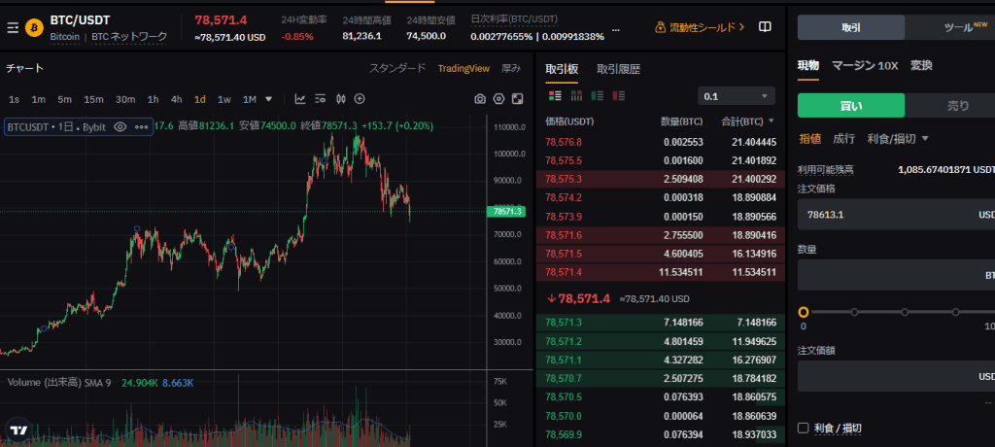Open the 取引履歴 trade history tab
Image resolution: width=995 pixels, height=447 pixels.
619,69
